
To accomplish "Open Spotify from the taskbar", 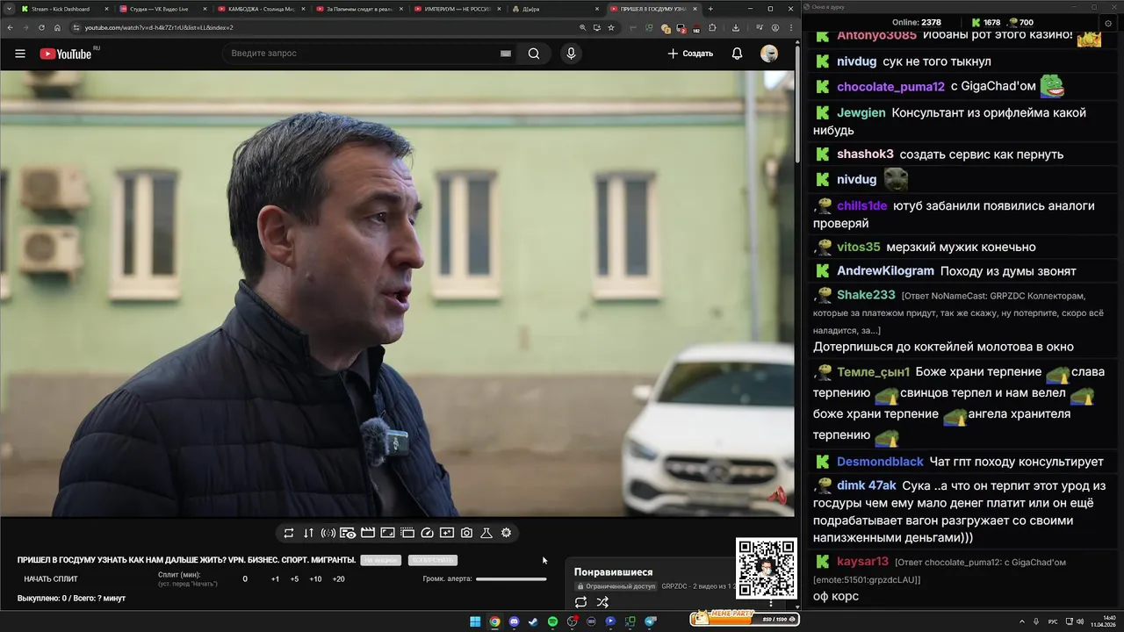I will click(x=552, y=621).
